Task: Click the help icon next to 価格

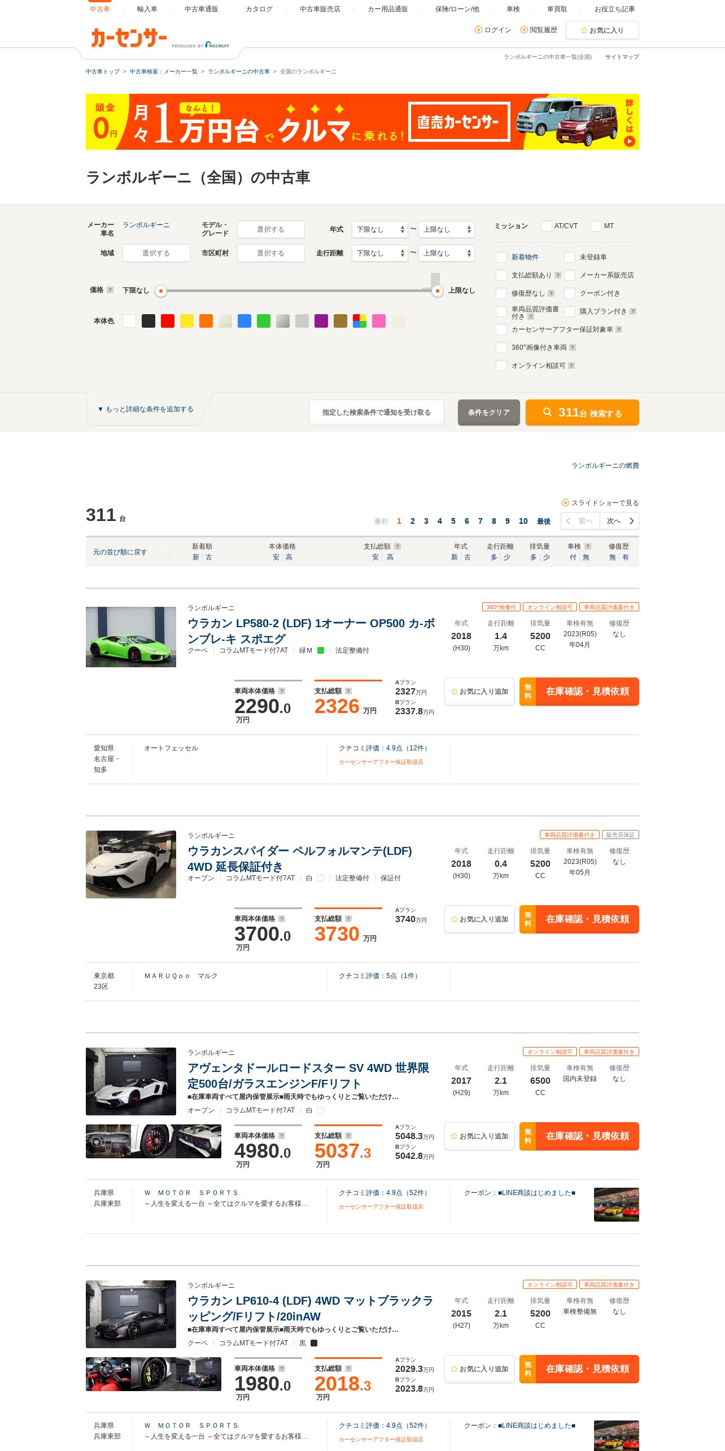Action: point(110,290)
